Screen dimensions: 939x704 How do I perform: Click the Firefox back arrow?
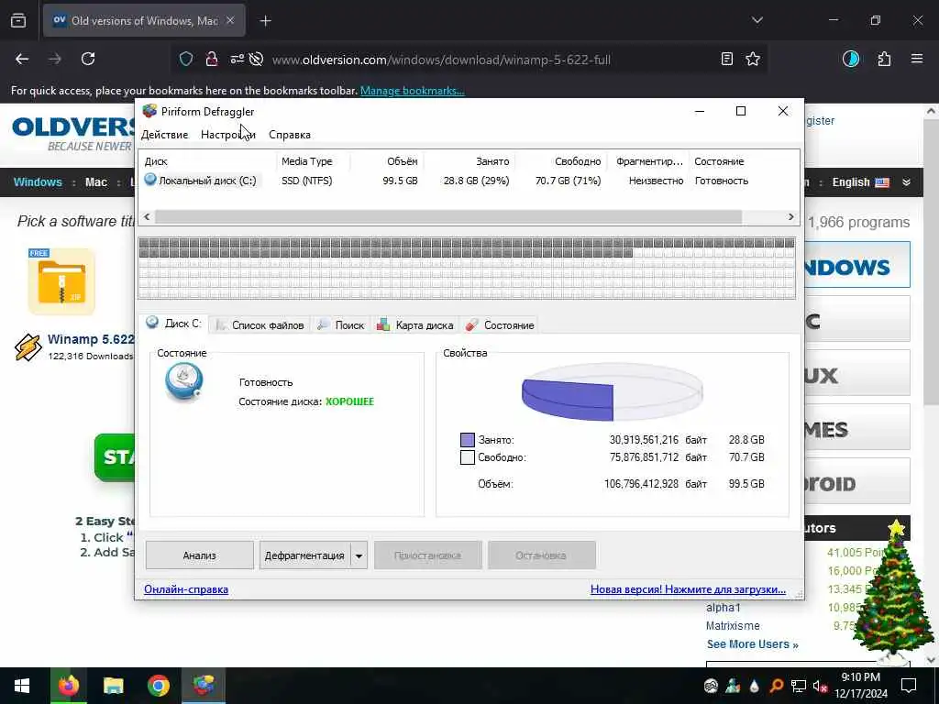22,59
